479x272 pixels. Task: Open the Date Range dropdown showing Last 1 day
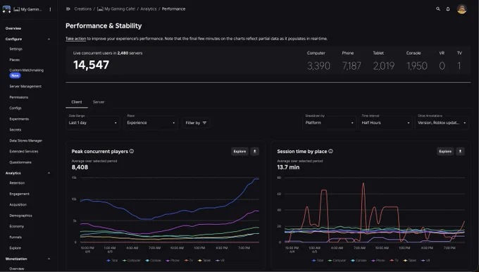pos(93,123)
